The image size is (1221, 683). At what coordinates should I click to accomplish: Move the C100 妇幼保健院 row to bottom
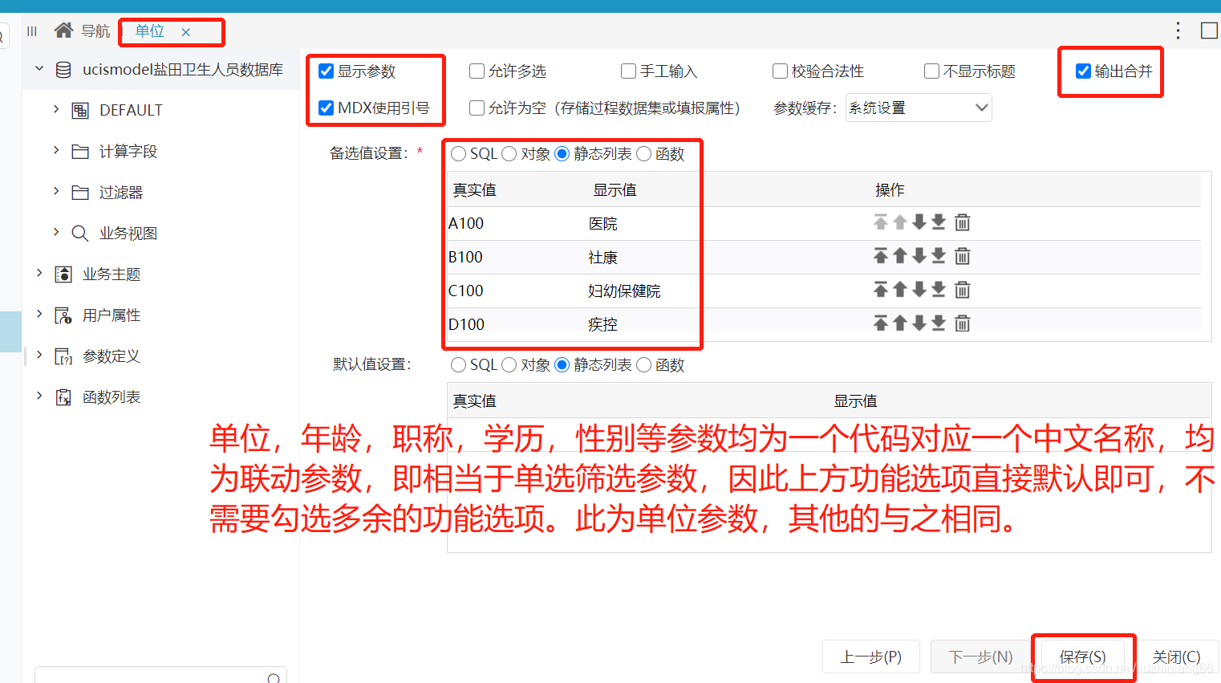(x=939, y=290)
